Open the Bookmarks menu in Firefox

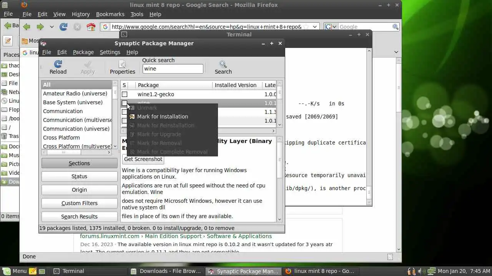pyautogui.click(x=110, y=14)
